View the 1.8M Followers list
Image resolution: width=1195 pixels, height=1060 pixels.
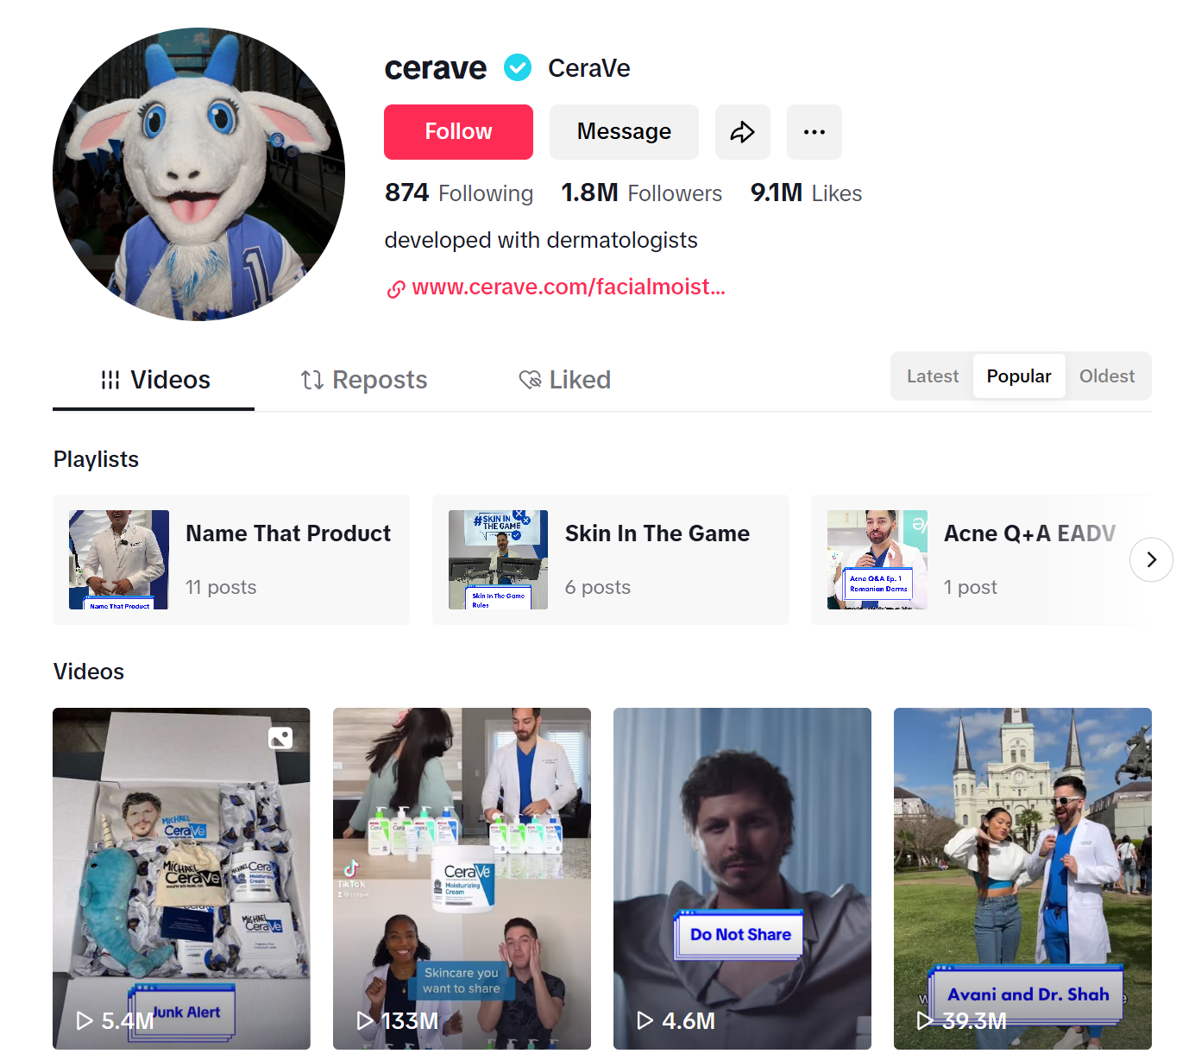pos(641,192)
